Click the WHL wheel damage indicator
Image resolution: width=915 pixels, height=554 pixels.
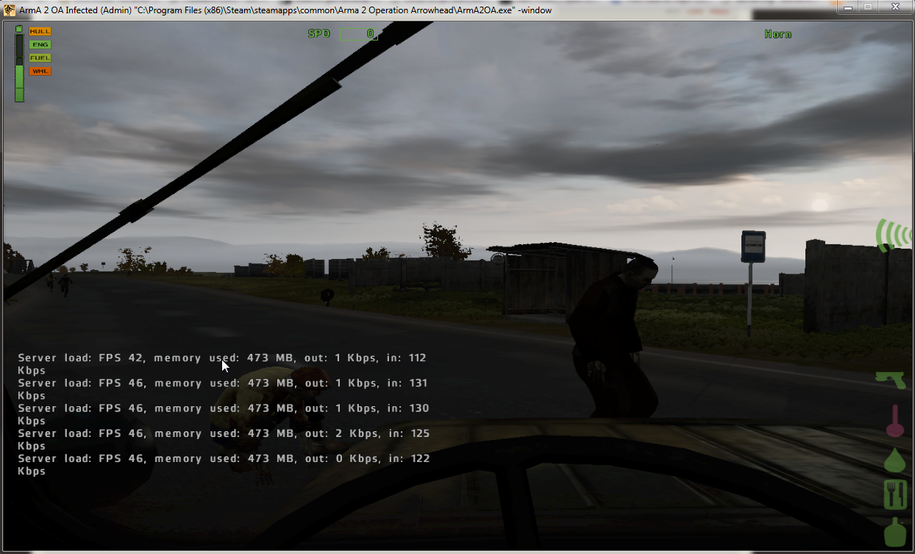pyautogui.click(x=40, y=71)
